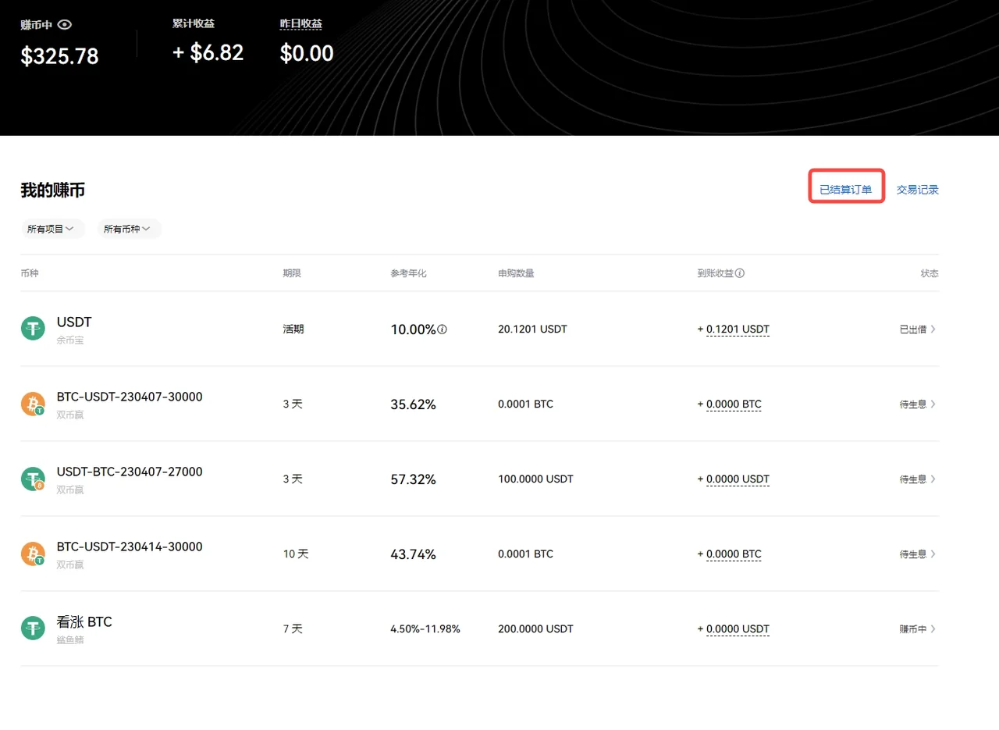Image resolution: width=999 pixels, height=730 pixels.
Task: Toggle balance visibility eye icon
Action: [x=66, y=24]
